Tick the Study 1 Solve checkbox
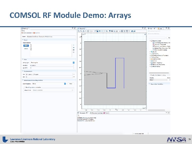The image size is (192, 144). (x=170, y=80)
